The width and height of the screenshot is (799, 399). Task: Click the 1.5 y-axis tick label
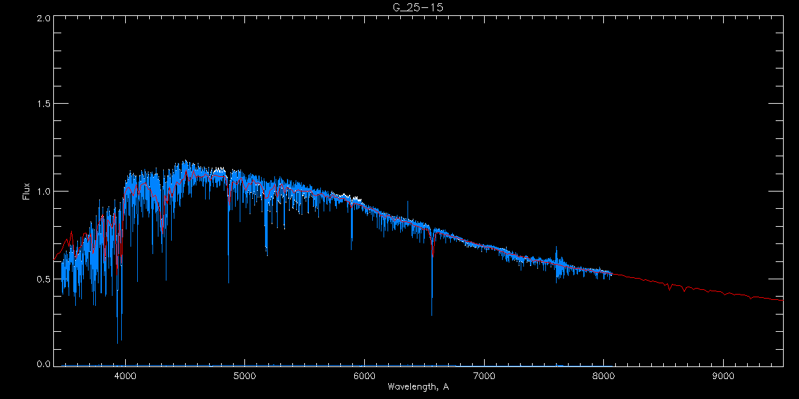[43, 104]
